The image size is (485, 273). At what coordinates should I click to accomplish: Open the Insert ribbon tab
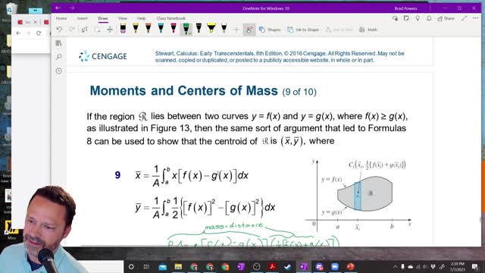(83, 18)
